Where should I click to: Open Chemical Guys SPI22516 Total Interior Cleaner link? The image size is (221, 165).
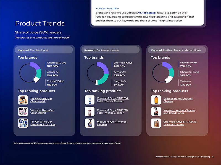pyautogui.click(x=112, y=111)
